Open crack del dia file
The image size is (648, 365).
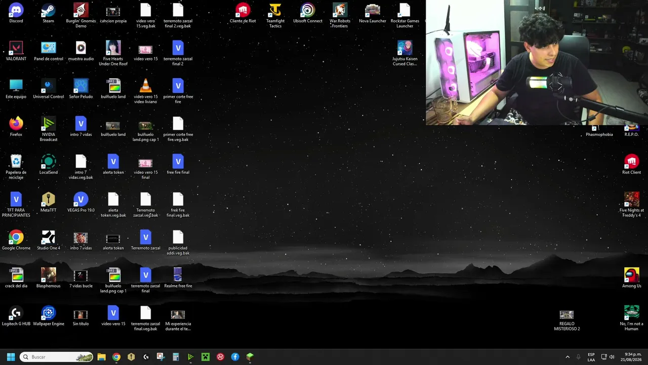pos(16,278)
